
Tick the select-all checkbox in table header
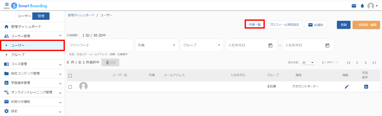coord(70,76)
